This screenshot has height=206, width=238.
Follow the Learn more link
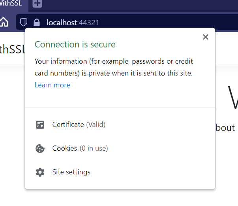[52, 85]
